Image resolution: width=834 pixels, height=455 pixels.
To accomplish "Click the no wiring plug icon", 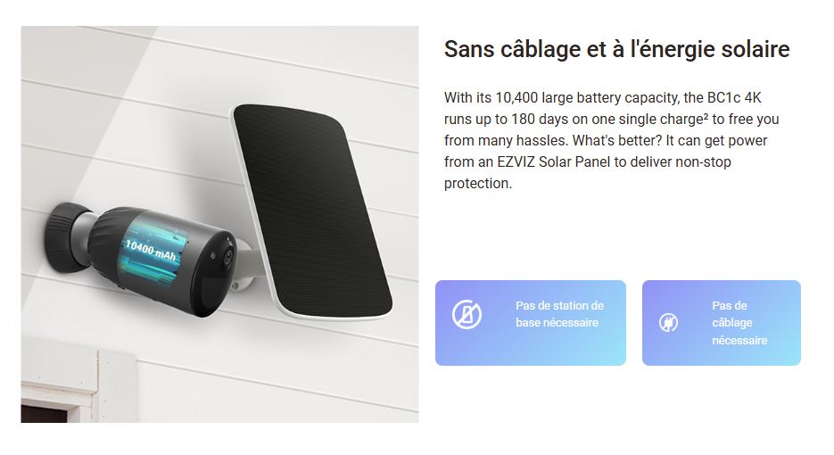I will click(x=668, y=322).
